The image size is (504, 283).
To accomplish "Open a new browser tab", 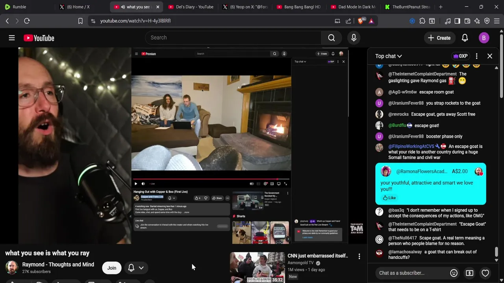I will 441,7.
